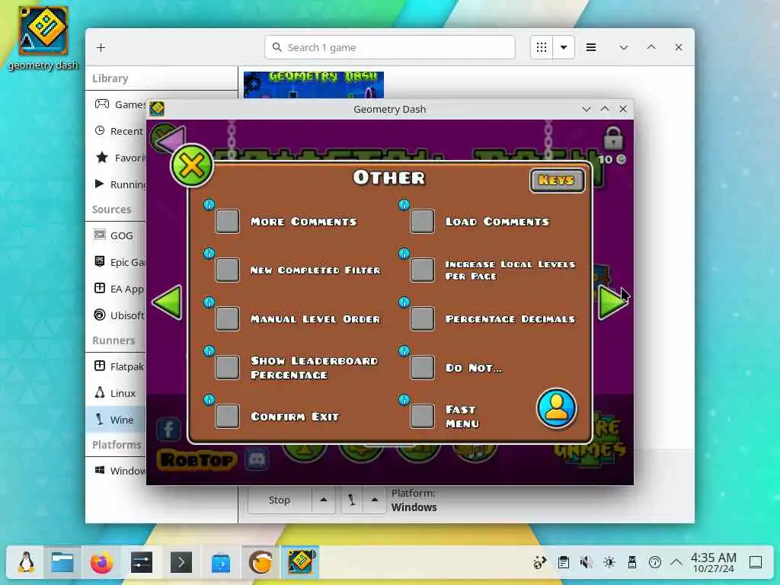780x585 pixels.
Task: Click the padlock icon in game window
Action: [x=613, y=138]
